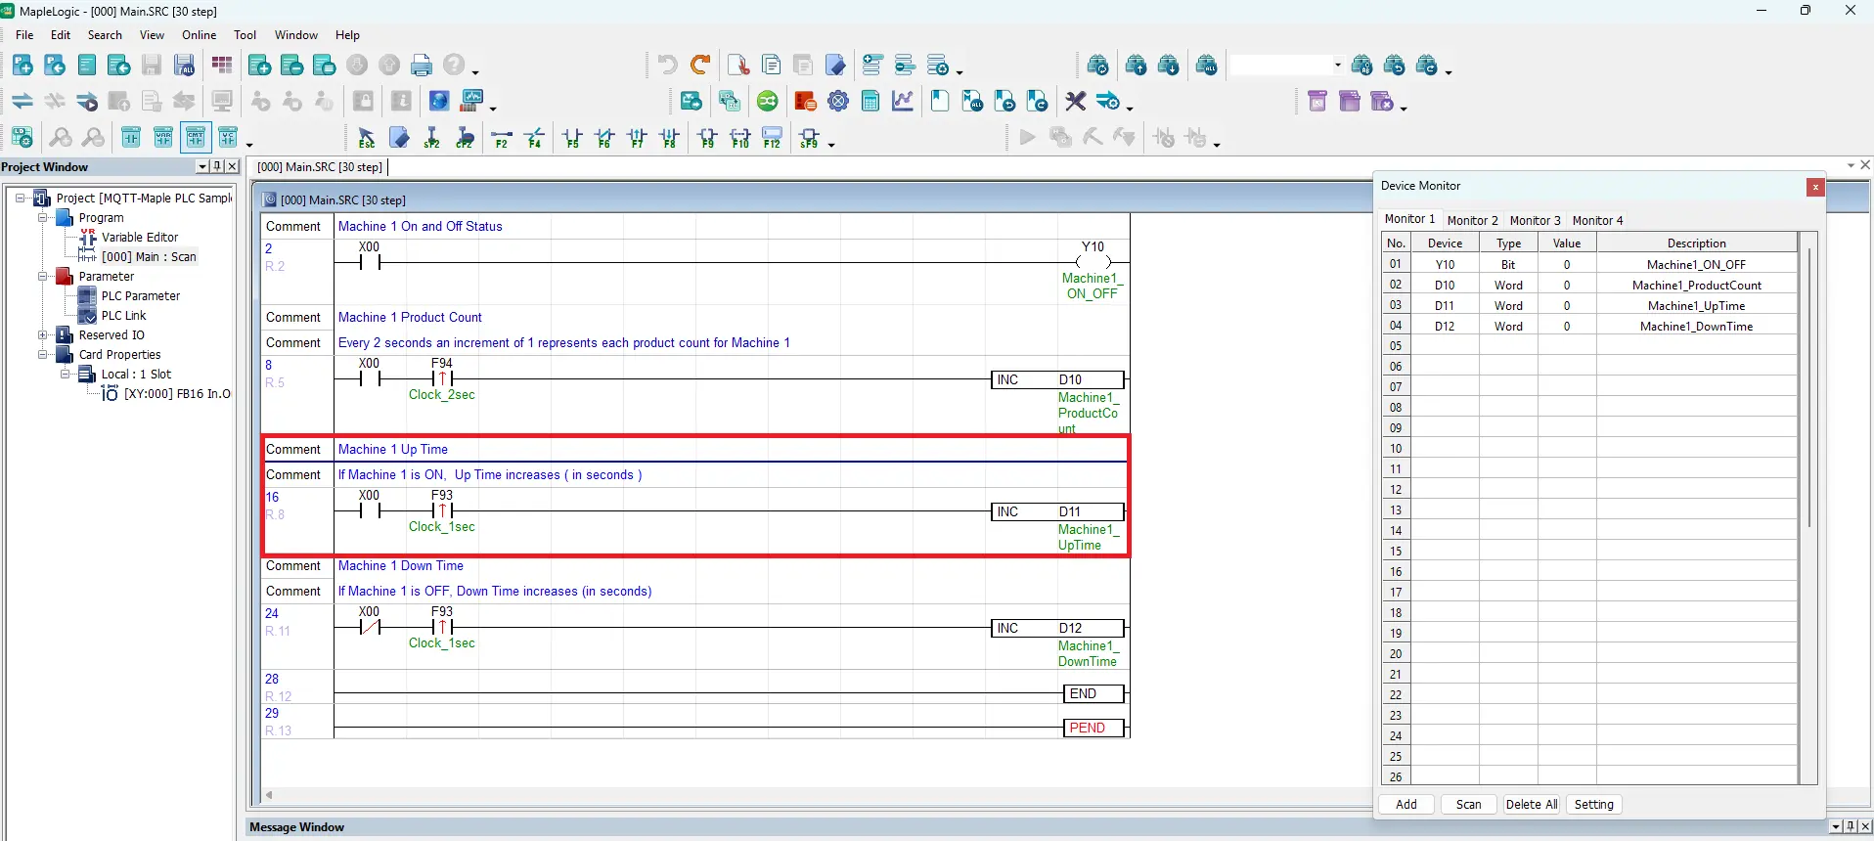
Task: Switch to the Monitor 2 tab
Action: pyautogui.click(x=1472, y=220)
